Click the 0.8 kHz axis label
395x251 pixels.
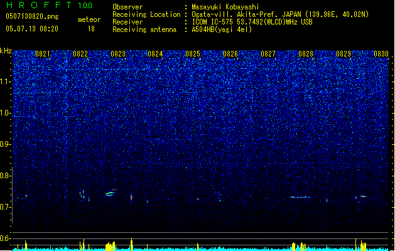pyautogui.click(x=5, y=176)
